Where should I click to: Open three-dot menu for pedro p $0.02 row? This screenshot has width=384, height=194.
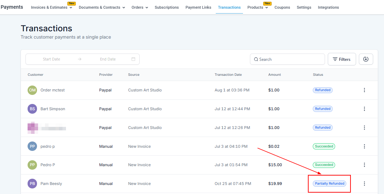364,146
